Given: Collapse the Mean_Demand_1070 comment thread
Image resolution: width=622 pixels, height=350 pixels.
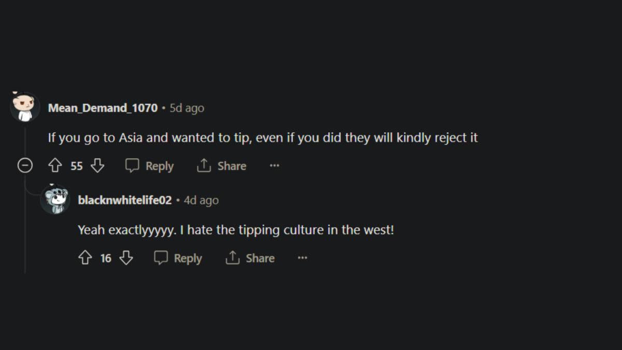Looking at the screenshot, I should tap(25, 166).
